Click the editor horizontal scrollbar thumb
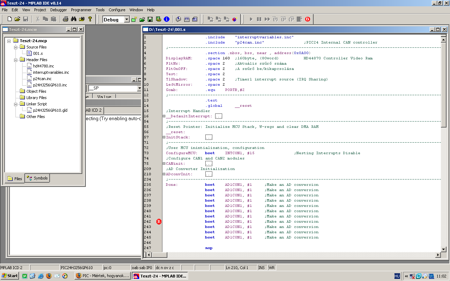 160,255
